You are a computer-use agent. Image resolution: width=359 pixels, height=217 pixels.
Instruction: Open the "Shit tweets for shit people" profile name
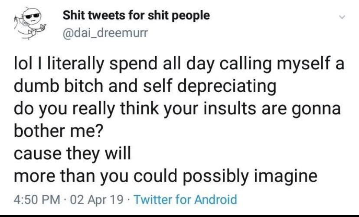136,16
